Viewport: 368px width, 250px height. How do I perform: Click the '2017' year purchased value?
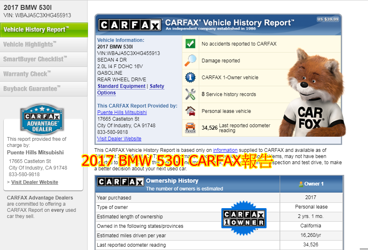[311, 197]
